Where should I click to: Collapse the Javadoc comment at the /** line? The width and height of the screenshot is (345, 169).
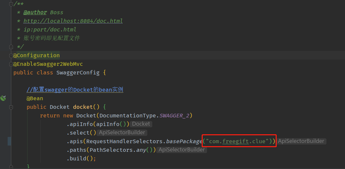coord(11,4)
